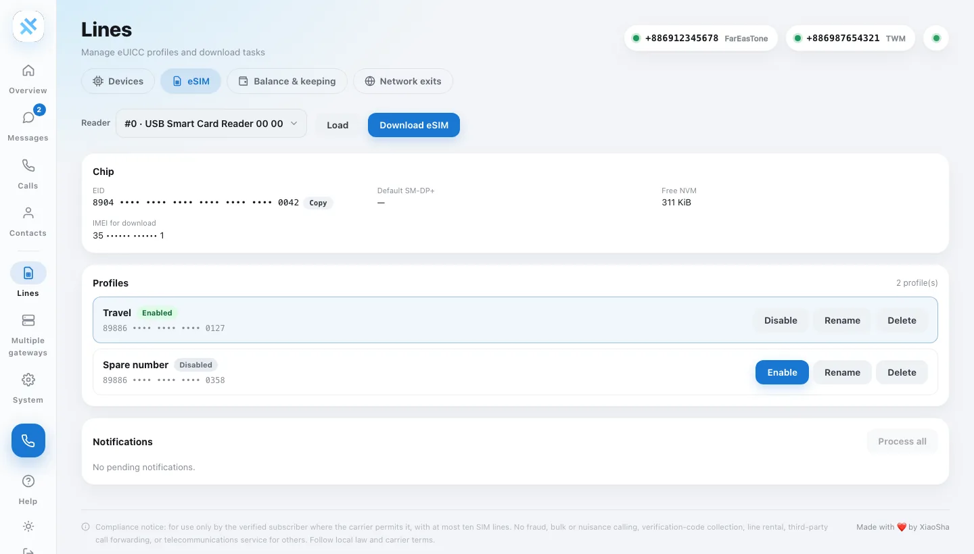Select the Travel profile row
The height and width of the screenshot is (554, 974).
(515, 320)
